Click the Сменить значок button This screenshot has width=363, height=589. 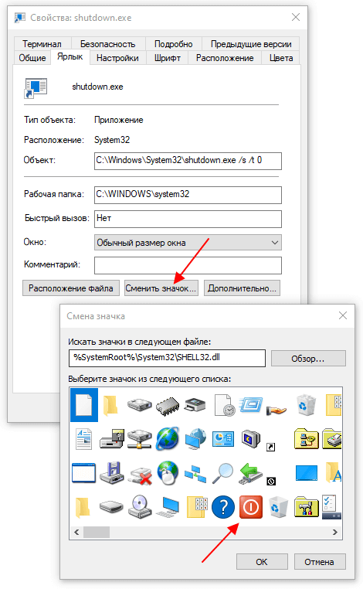coord(161,288)
